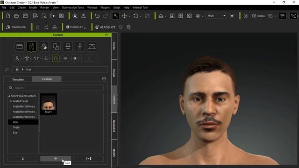299x168 pixels.
Task: Toggle the Atmos button
Action: (x=258, y=16)
